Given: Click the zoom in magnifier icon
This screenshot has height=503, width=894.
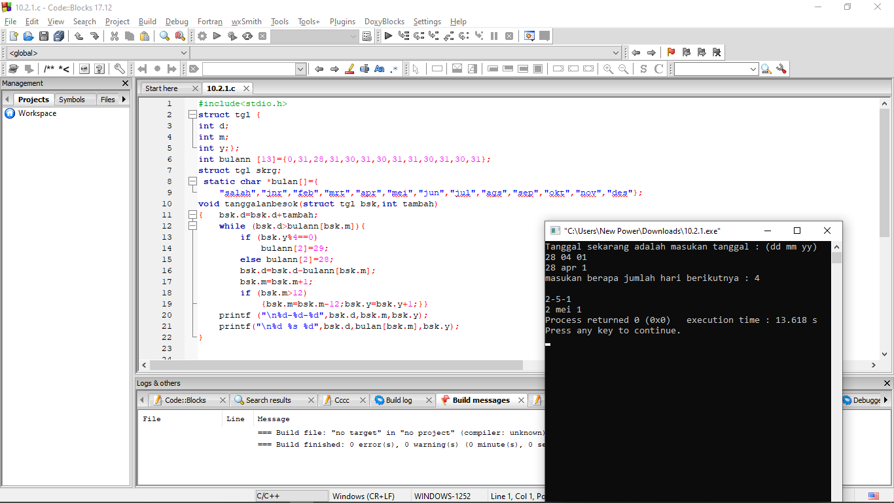Looking at the screenshot, I should pos(608,69).
